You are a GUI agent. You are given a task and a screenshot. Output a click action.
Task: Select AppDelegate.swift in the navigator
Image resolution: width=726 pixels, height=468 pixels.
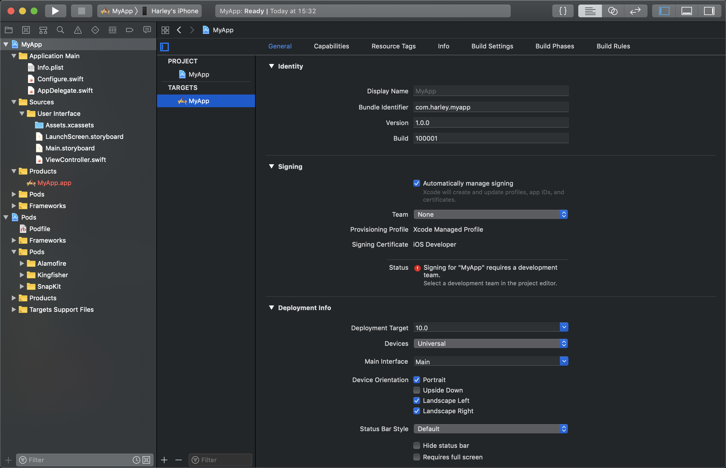tap(65, 90)
